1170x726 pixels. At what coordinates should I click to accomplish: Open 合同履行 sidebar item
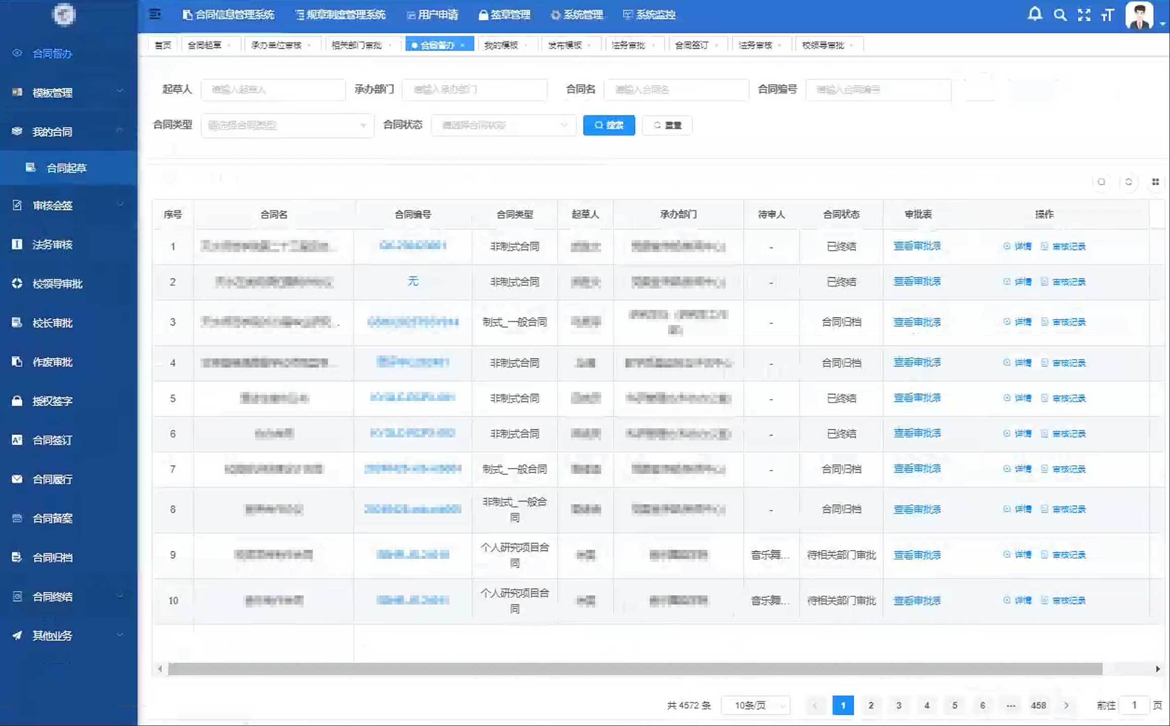(69, 479)
